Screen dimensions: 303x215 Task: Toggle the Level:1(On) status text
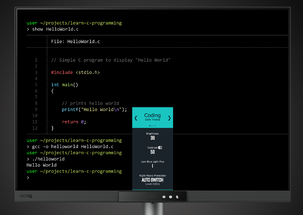pyautogui.click(x=152, y=184)
